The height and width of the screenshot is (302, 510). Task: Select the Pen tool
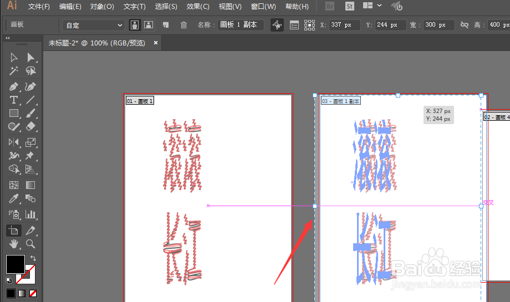(14, 87)
